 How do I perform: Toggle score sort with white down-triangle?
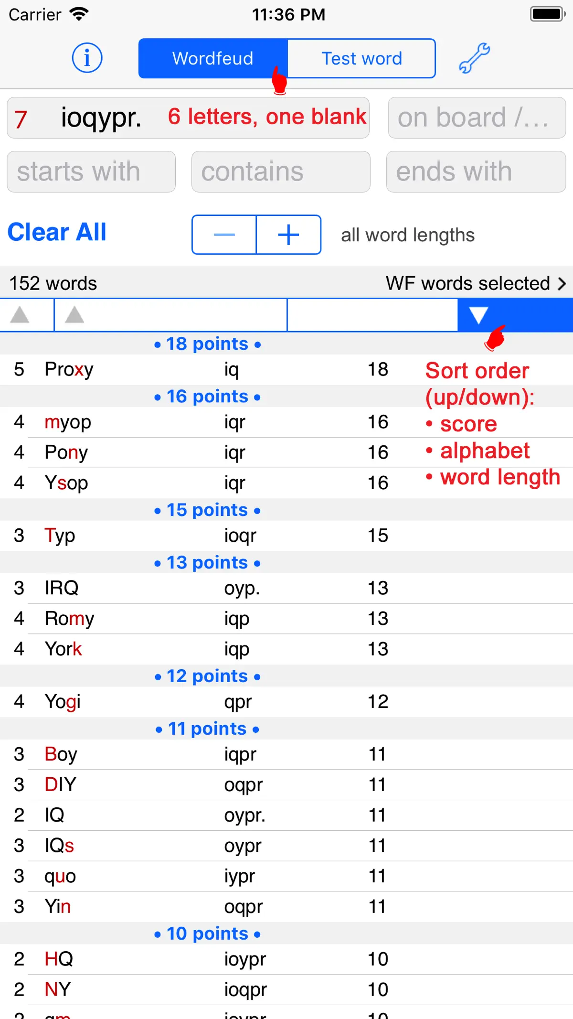click(x=478, y=315)
